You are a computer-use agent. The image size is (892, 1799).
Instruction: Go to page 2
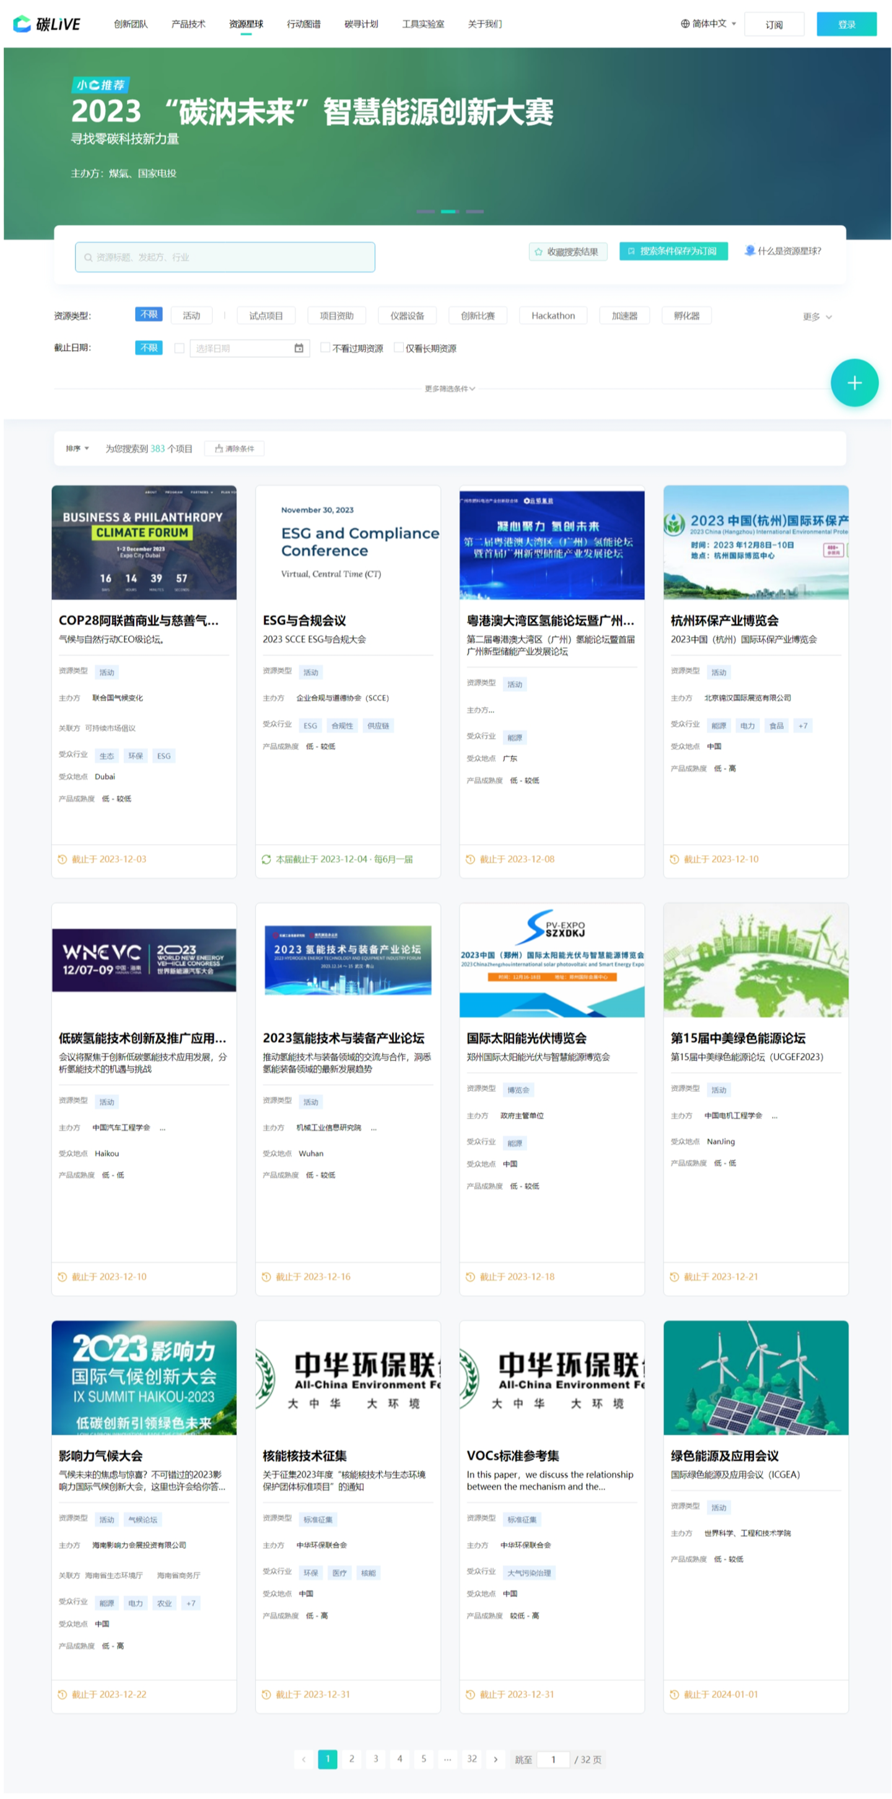[351, 1760]
